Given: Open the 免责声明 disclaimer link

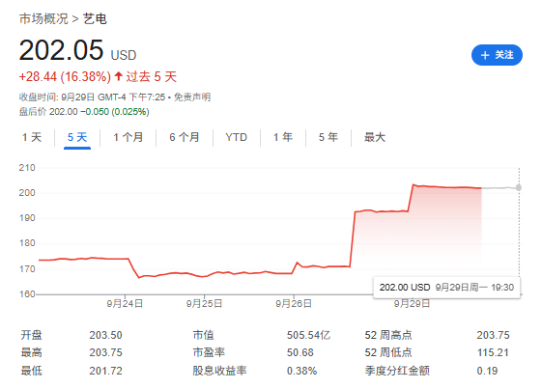Looking at the screenshot, I should (192, 97).
